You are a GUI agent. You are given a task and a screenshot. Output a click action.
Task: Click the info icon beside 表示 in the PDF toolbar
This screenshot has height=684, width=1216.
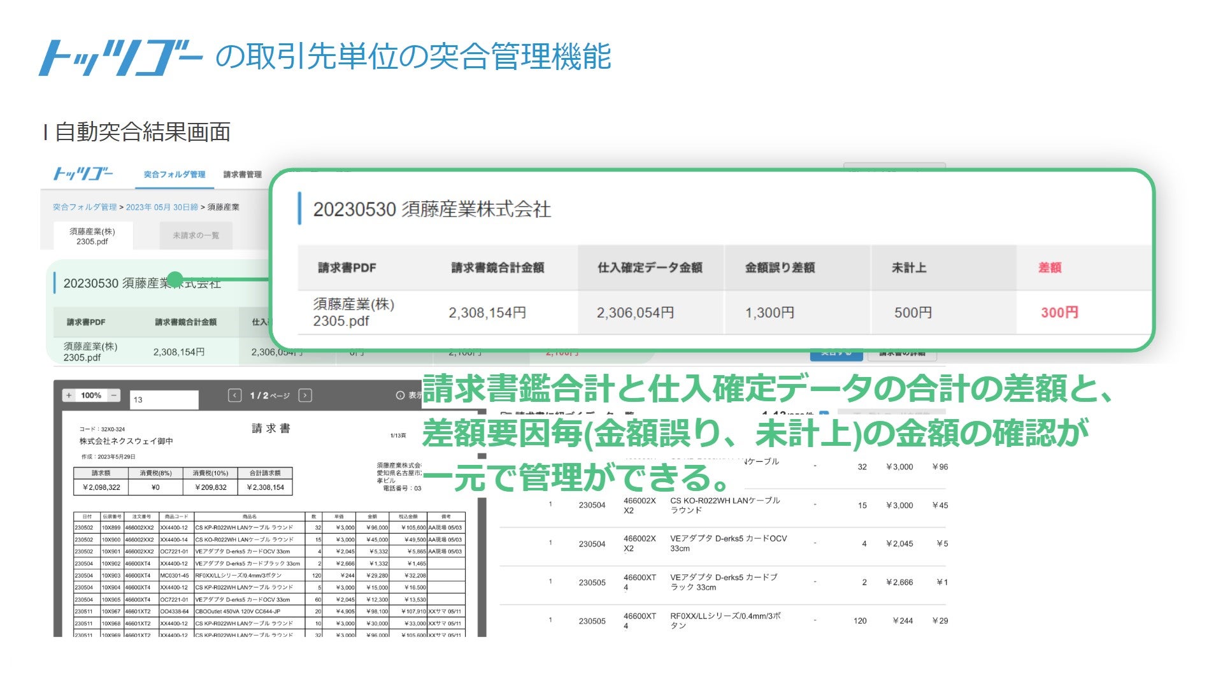[x=400, y=395]
